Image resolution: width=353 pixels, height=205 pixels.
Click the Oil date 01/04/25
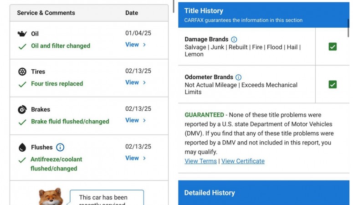tap(138, 33)
